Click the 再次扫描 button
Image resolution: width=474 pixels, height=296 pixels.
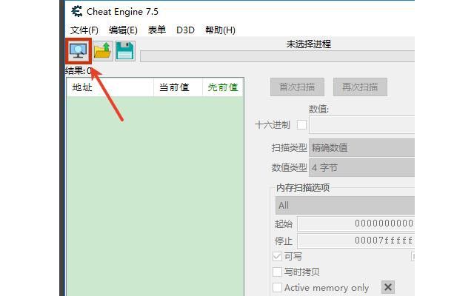[x=360, y=87]
